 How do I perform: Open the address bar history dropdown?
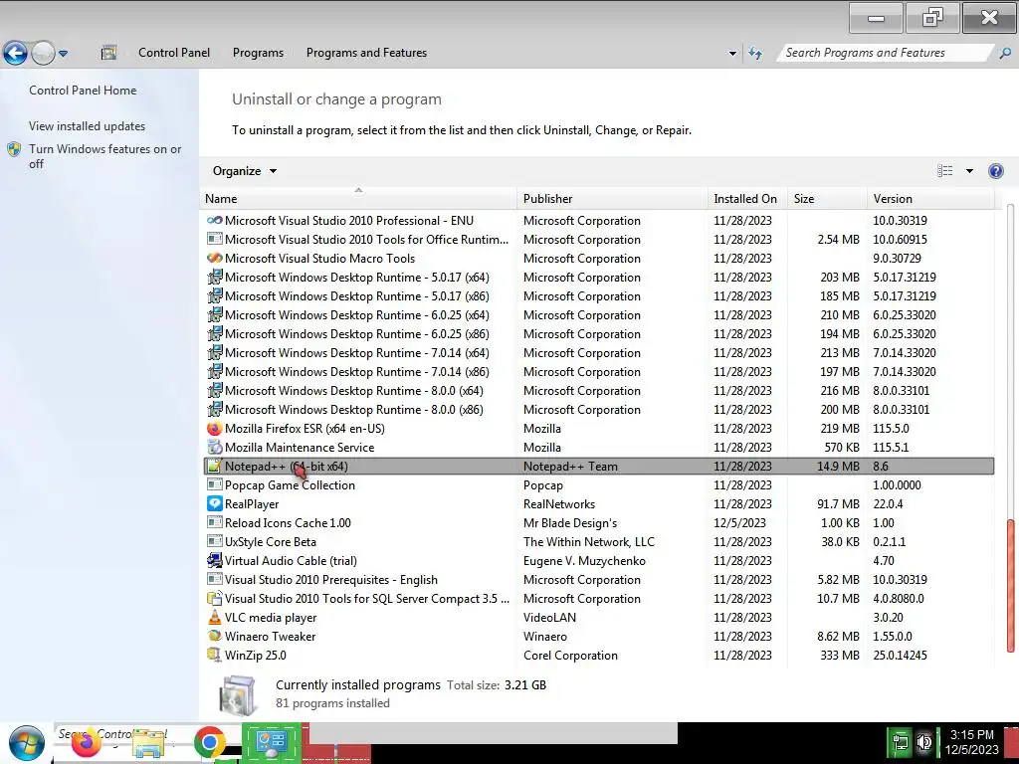tap(732, 54)
